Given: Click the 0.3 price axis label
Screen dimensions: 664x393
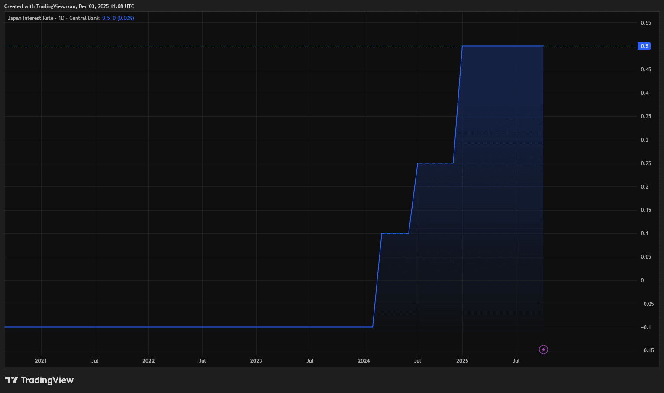Looking at the screenshot, I should tap(645, 140).
